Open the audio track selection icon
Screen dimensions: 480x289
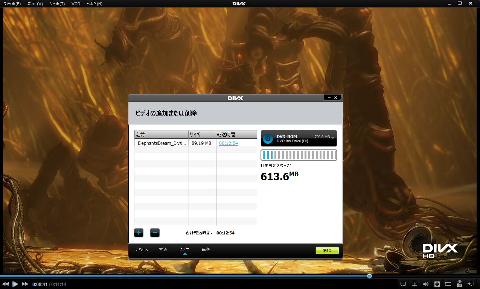point(414,284)
